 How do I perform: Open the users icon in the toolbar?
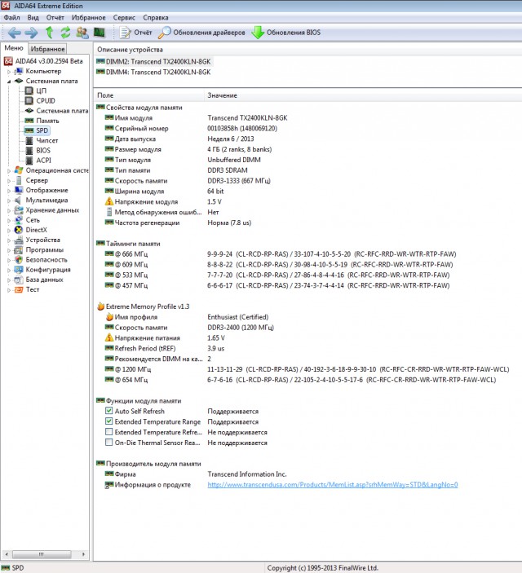click(82, 33)
